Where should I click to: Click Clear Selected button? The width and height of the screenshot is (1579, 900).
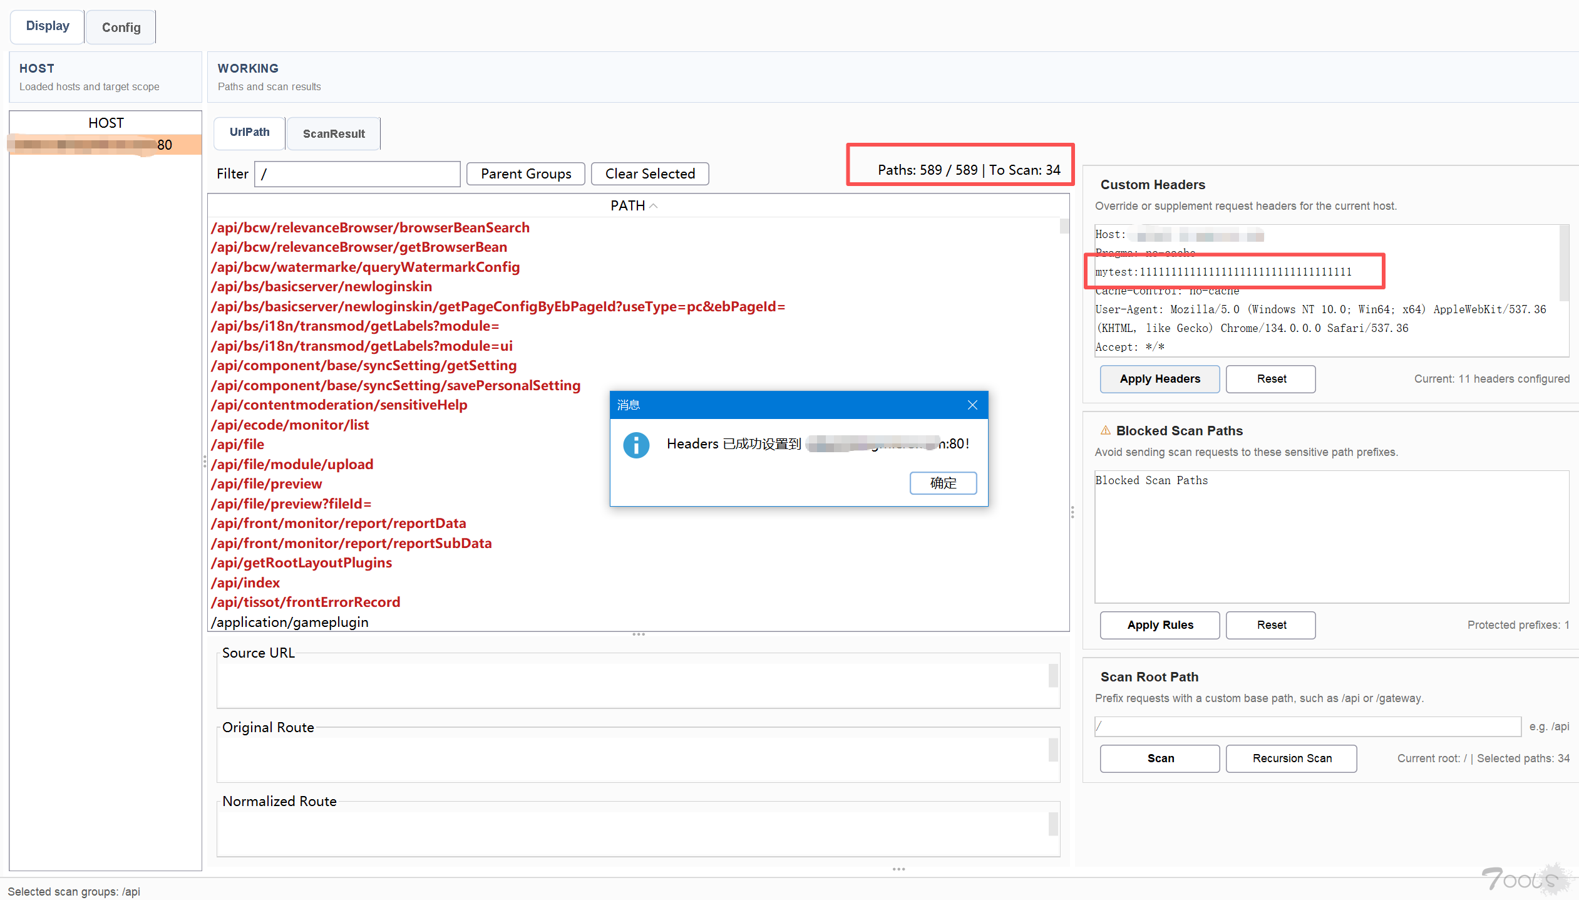pos(650,174)
